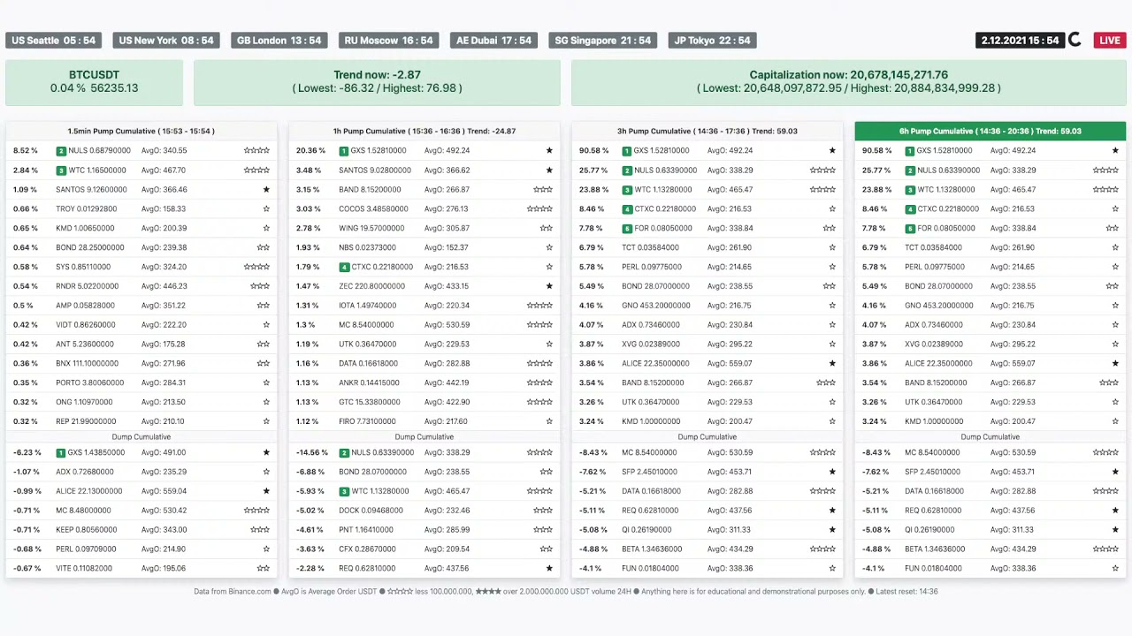1132x636 pixels.
Task: Click the loading spinner icon beside the date
Action: pos(1075,40)
